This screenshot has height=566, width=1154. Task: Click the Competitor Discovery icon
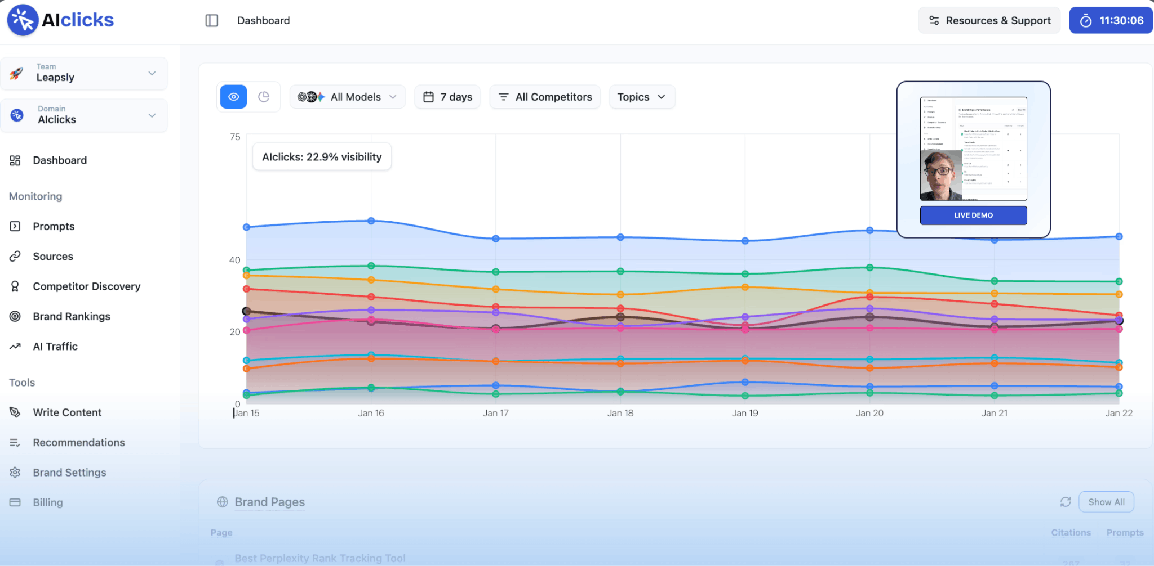[x=15, y=286]
